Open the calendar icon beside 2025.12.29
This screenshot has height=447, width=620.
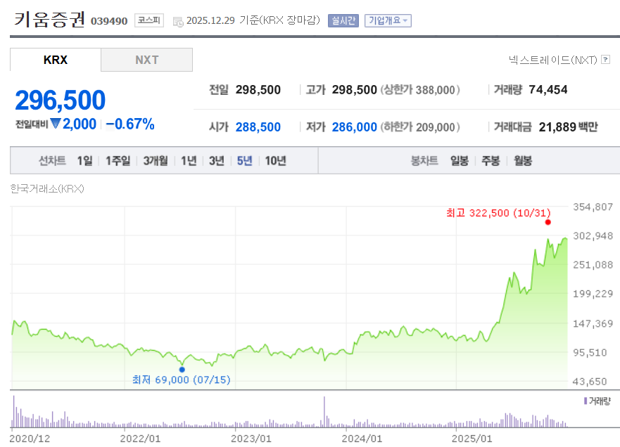(x=178, y=22)
